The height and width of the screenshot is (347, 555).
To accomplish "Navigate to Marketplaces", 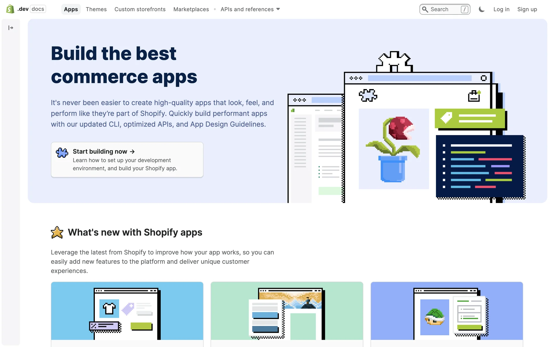I will point(191,9).
